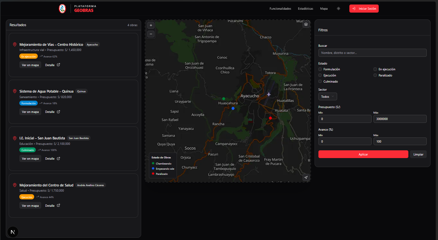Tick the Culminado status checkbox
The width and height of the screenshot is (438, 240).
point(320,82)
